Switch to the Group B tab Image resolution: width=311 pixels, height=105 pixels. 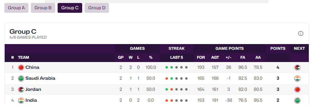tap(43, 8)
